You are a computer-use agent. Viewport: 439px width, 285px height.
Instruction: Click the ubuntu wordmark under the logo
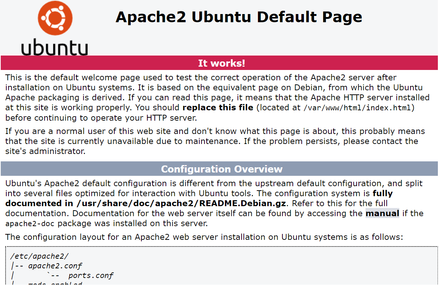55,47
